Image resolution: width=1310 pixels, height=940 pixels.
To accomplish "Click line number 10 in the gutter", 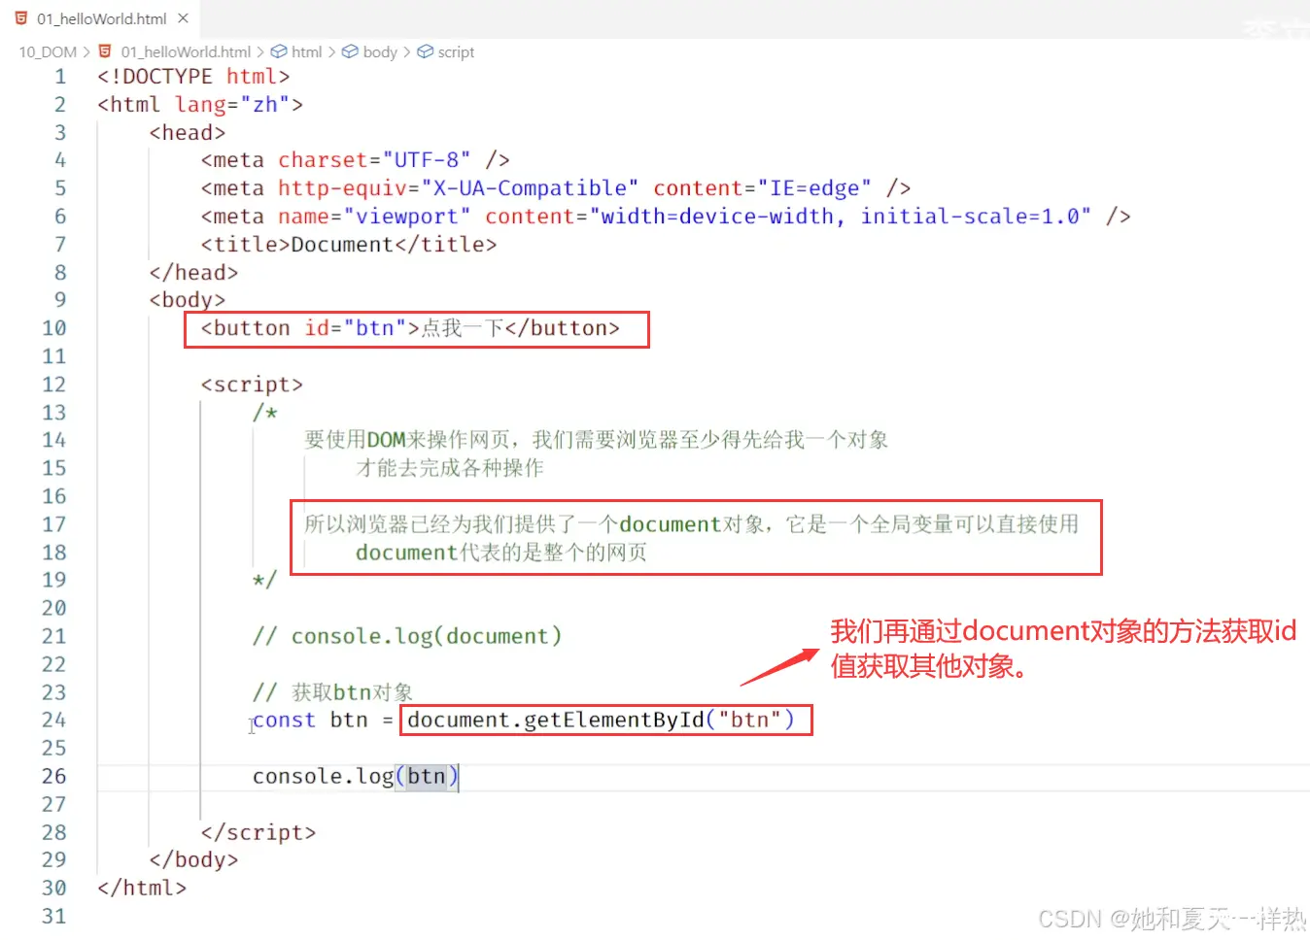I will coord(54,328).
